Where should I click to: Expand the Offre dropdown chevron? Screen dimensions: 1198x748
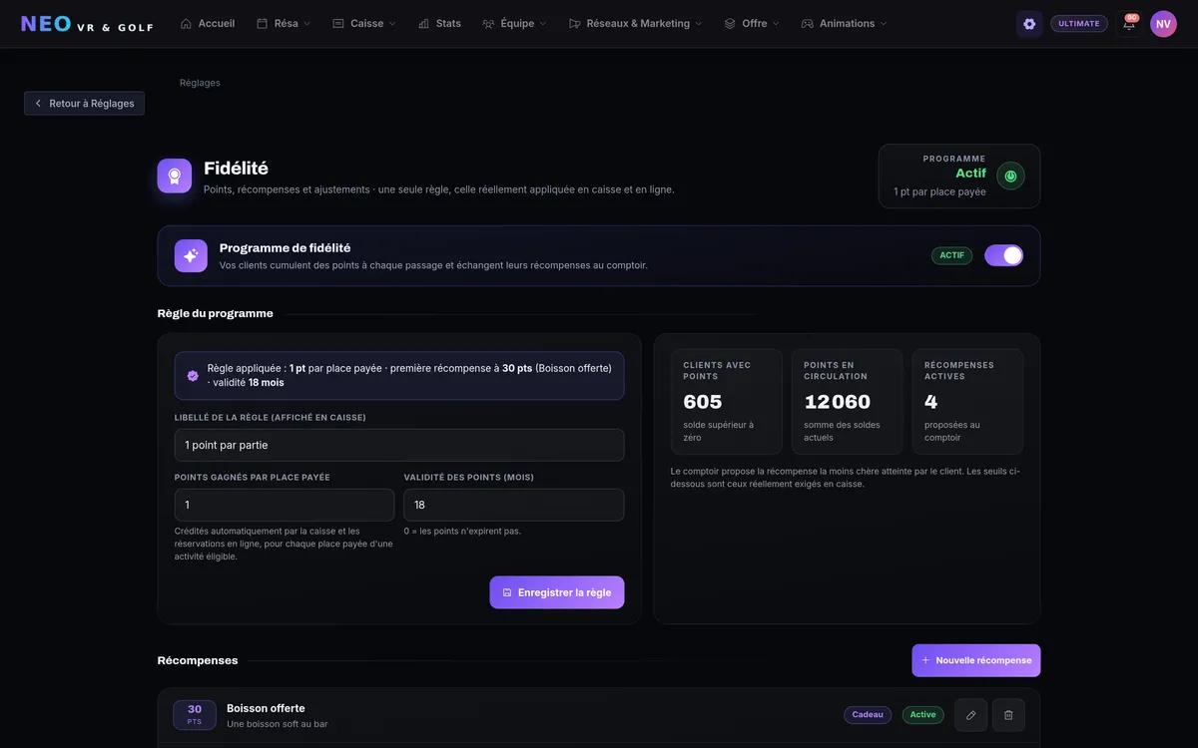pyautogui.click(x=776, y=24)
